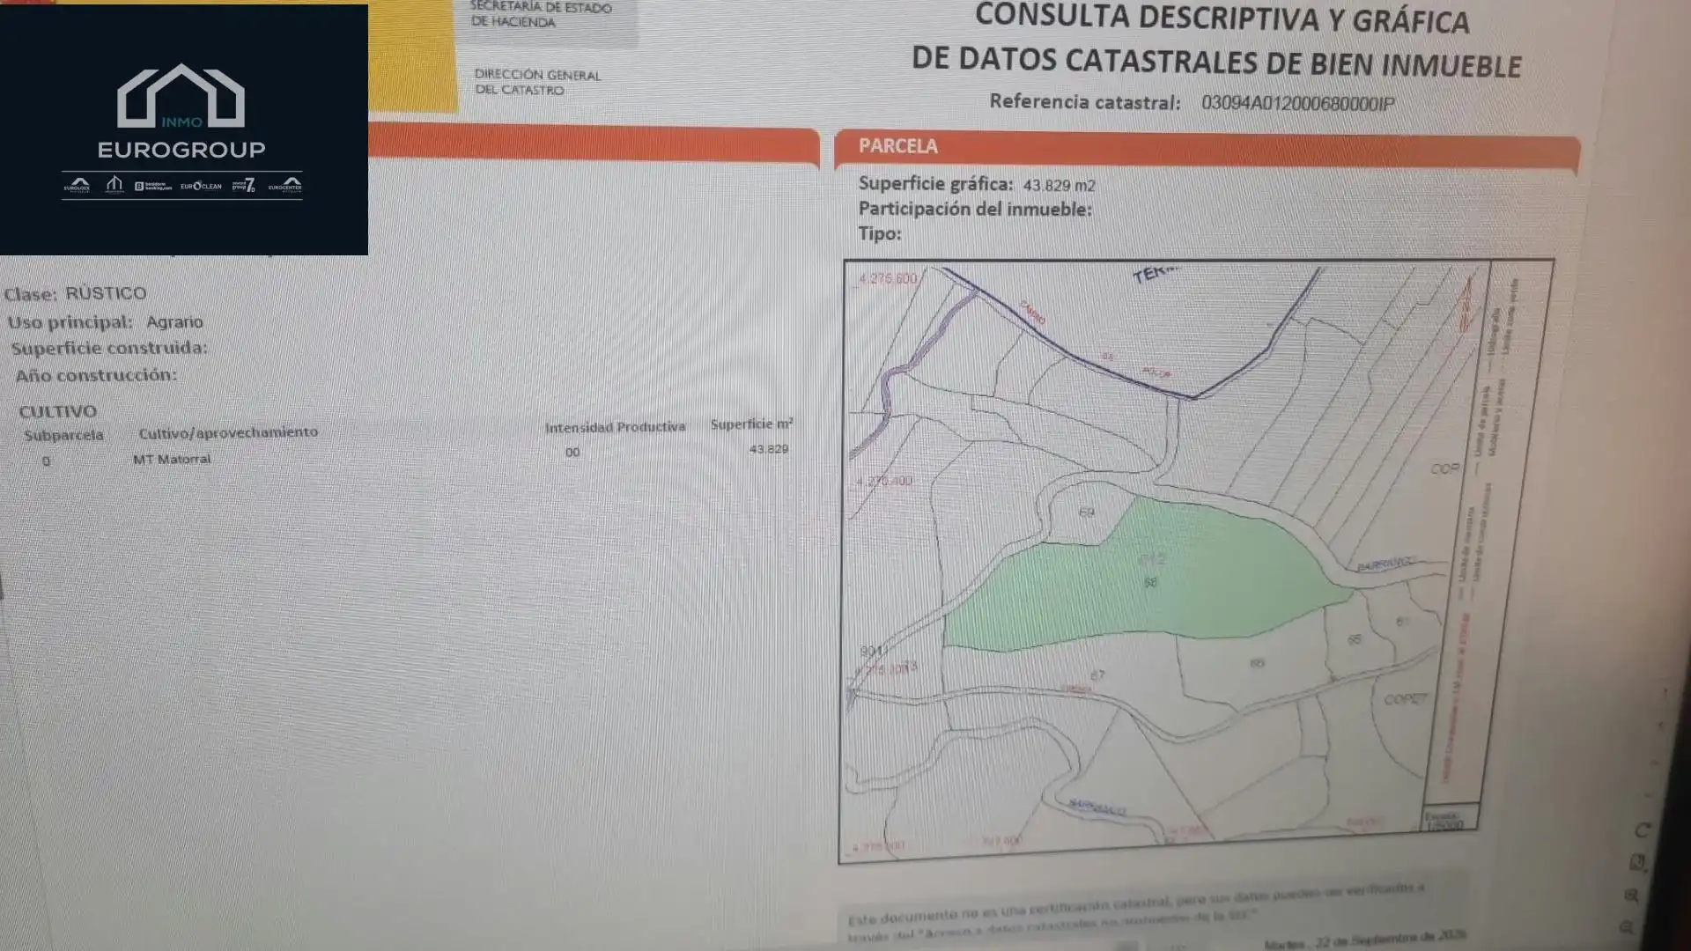The image size is (1691, 951).
Task: Click the Cultivo/aprovechamiento column header
Action: point(228,432)
